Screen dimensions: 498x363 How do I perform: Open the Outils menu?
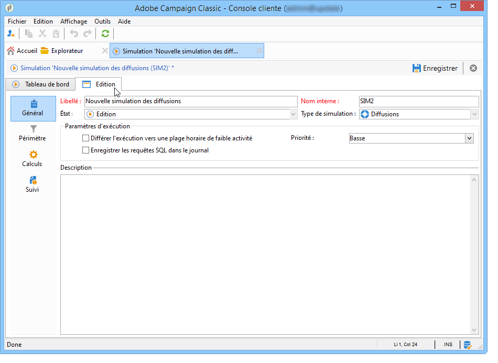pos(103,21)
